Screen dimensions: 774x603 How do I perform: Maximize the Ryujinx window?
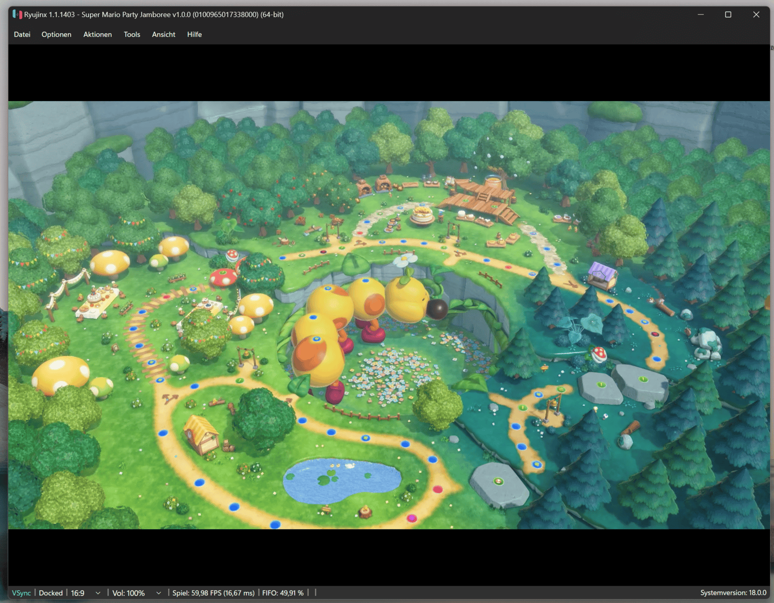click(x=728, y=14)
